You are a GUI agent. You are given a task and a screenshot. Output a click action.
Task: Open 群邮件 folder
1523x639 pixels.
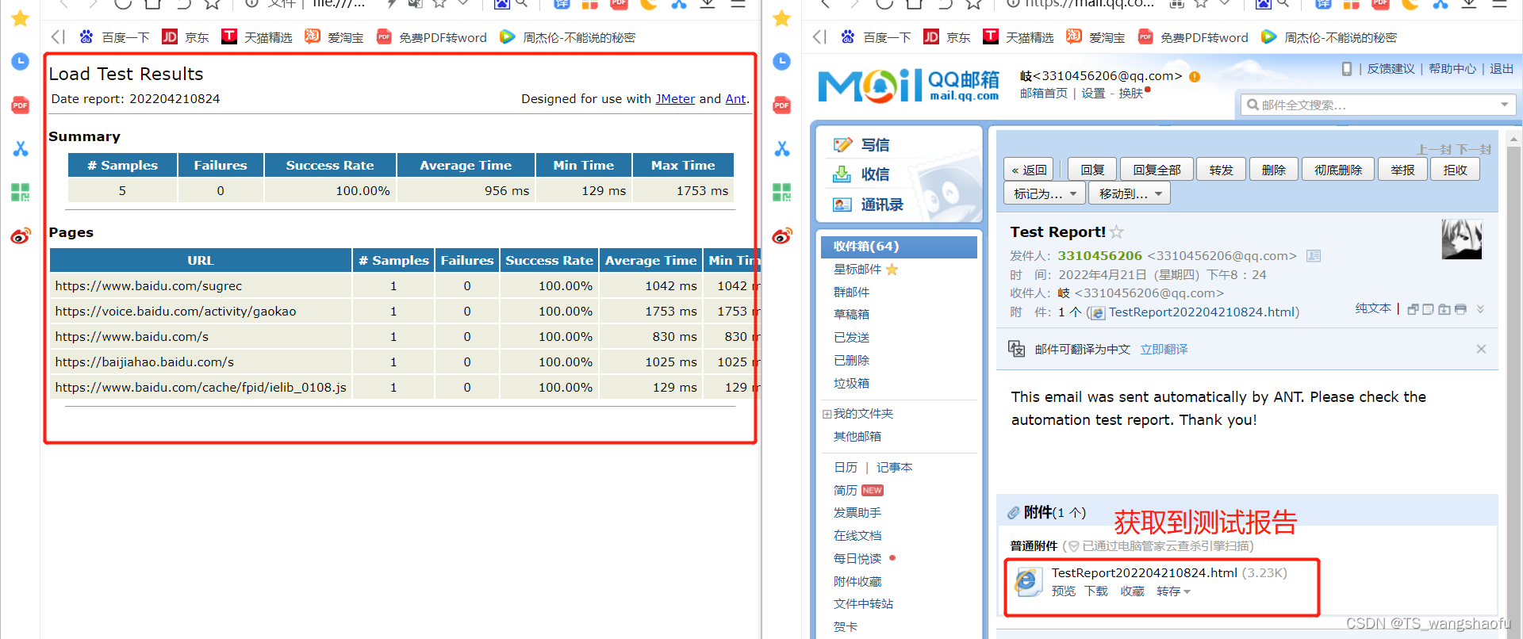[851, 293]
